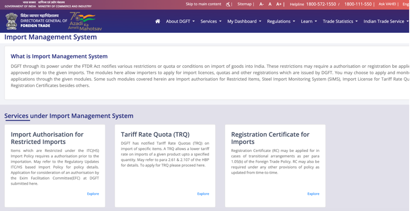
Task: Open the About DGFT menu
Action: coord(180,21)
